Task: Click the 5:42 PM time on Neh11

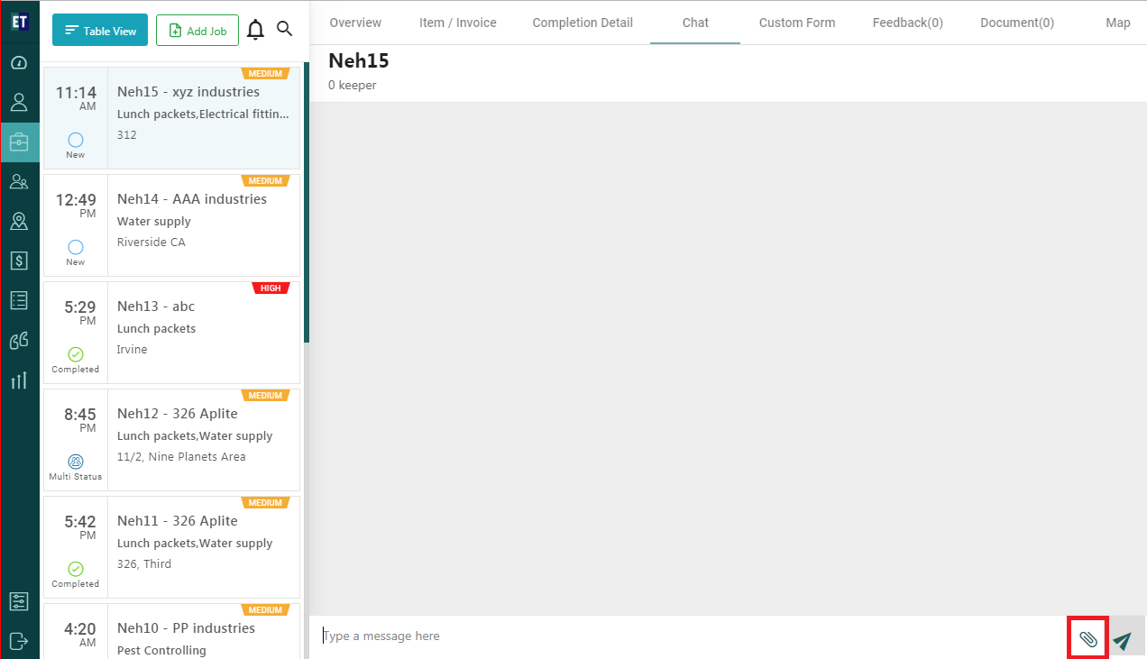Action: pyautogui.click(x=79, y=527)
